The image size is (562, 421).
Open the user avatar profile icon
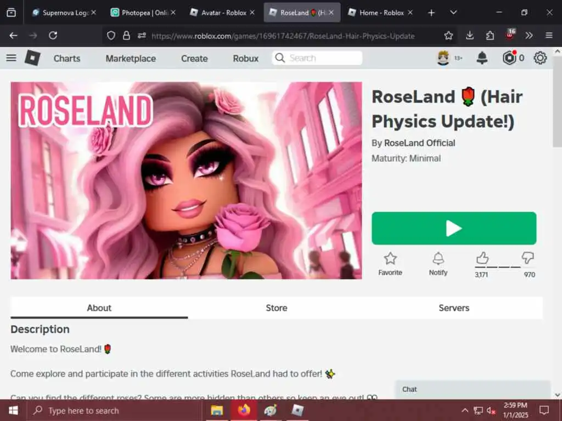point(443,58)
